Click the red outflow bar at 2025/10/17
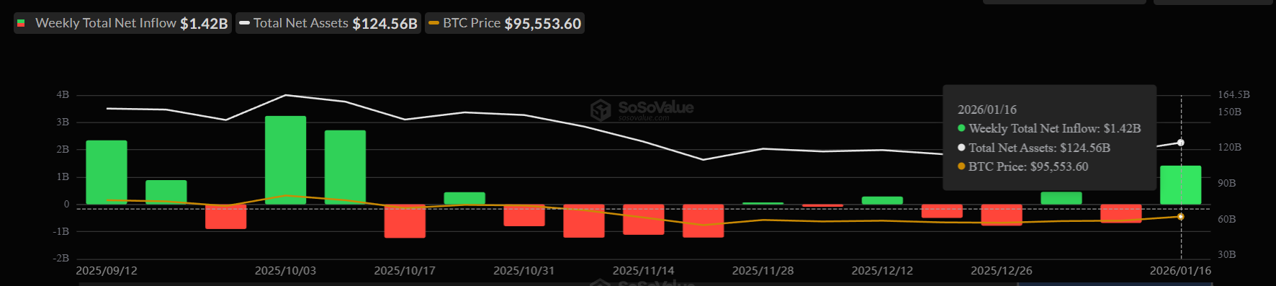1276x286 pixels. tap(405, 221)
